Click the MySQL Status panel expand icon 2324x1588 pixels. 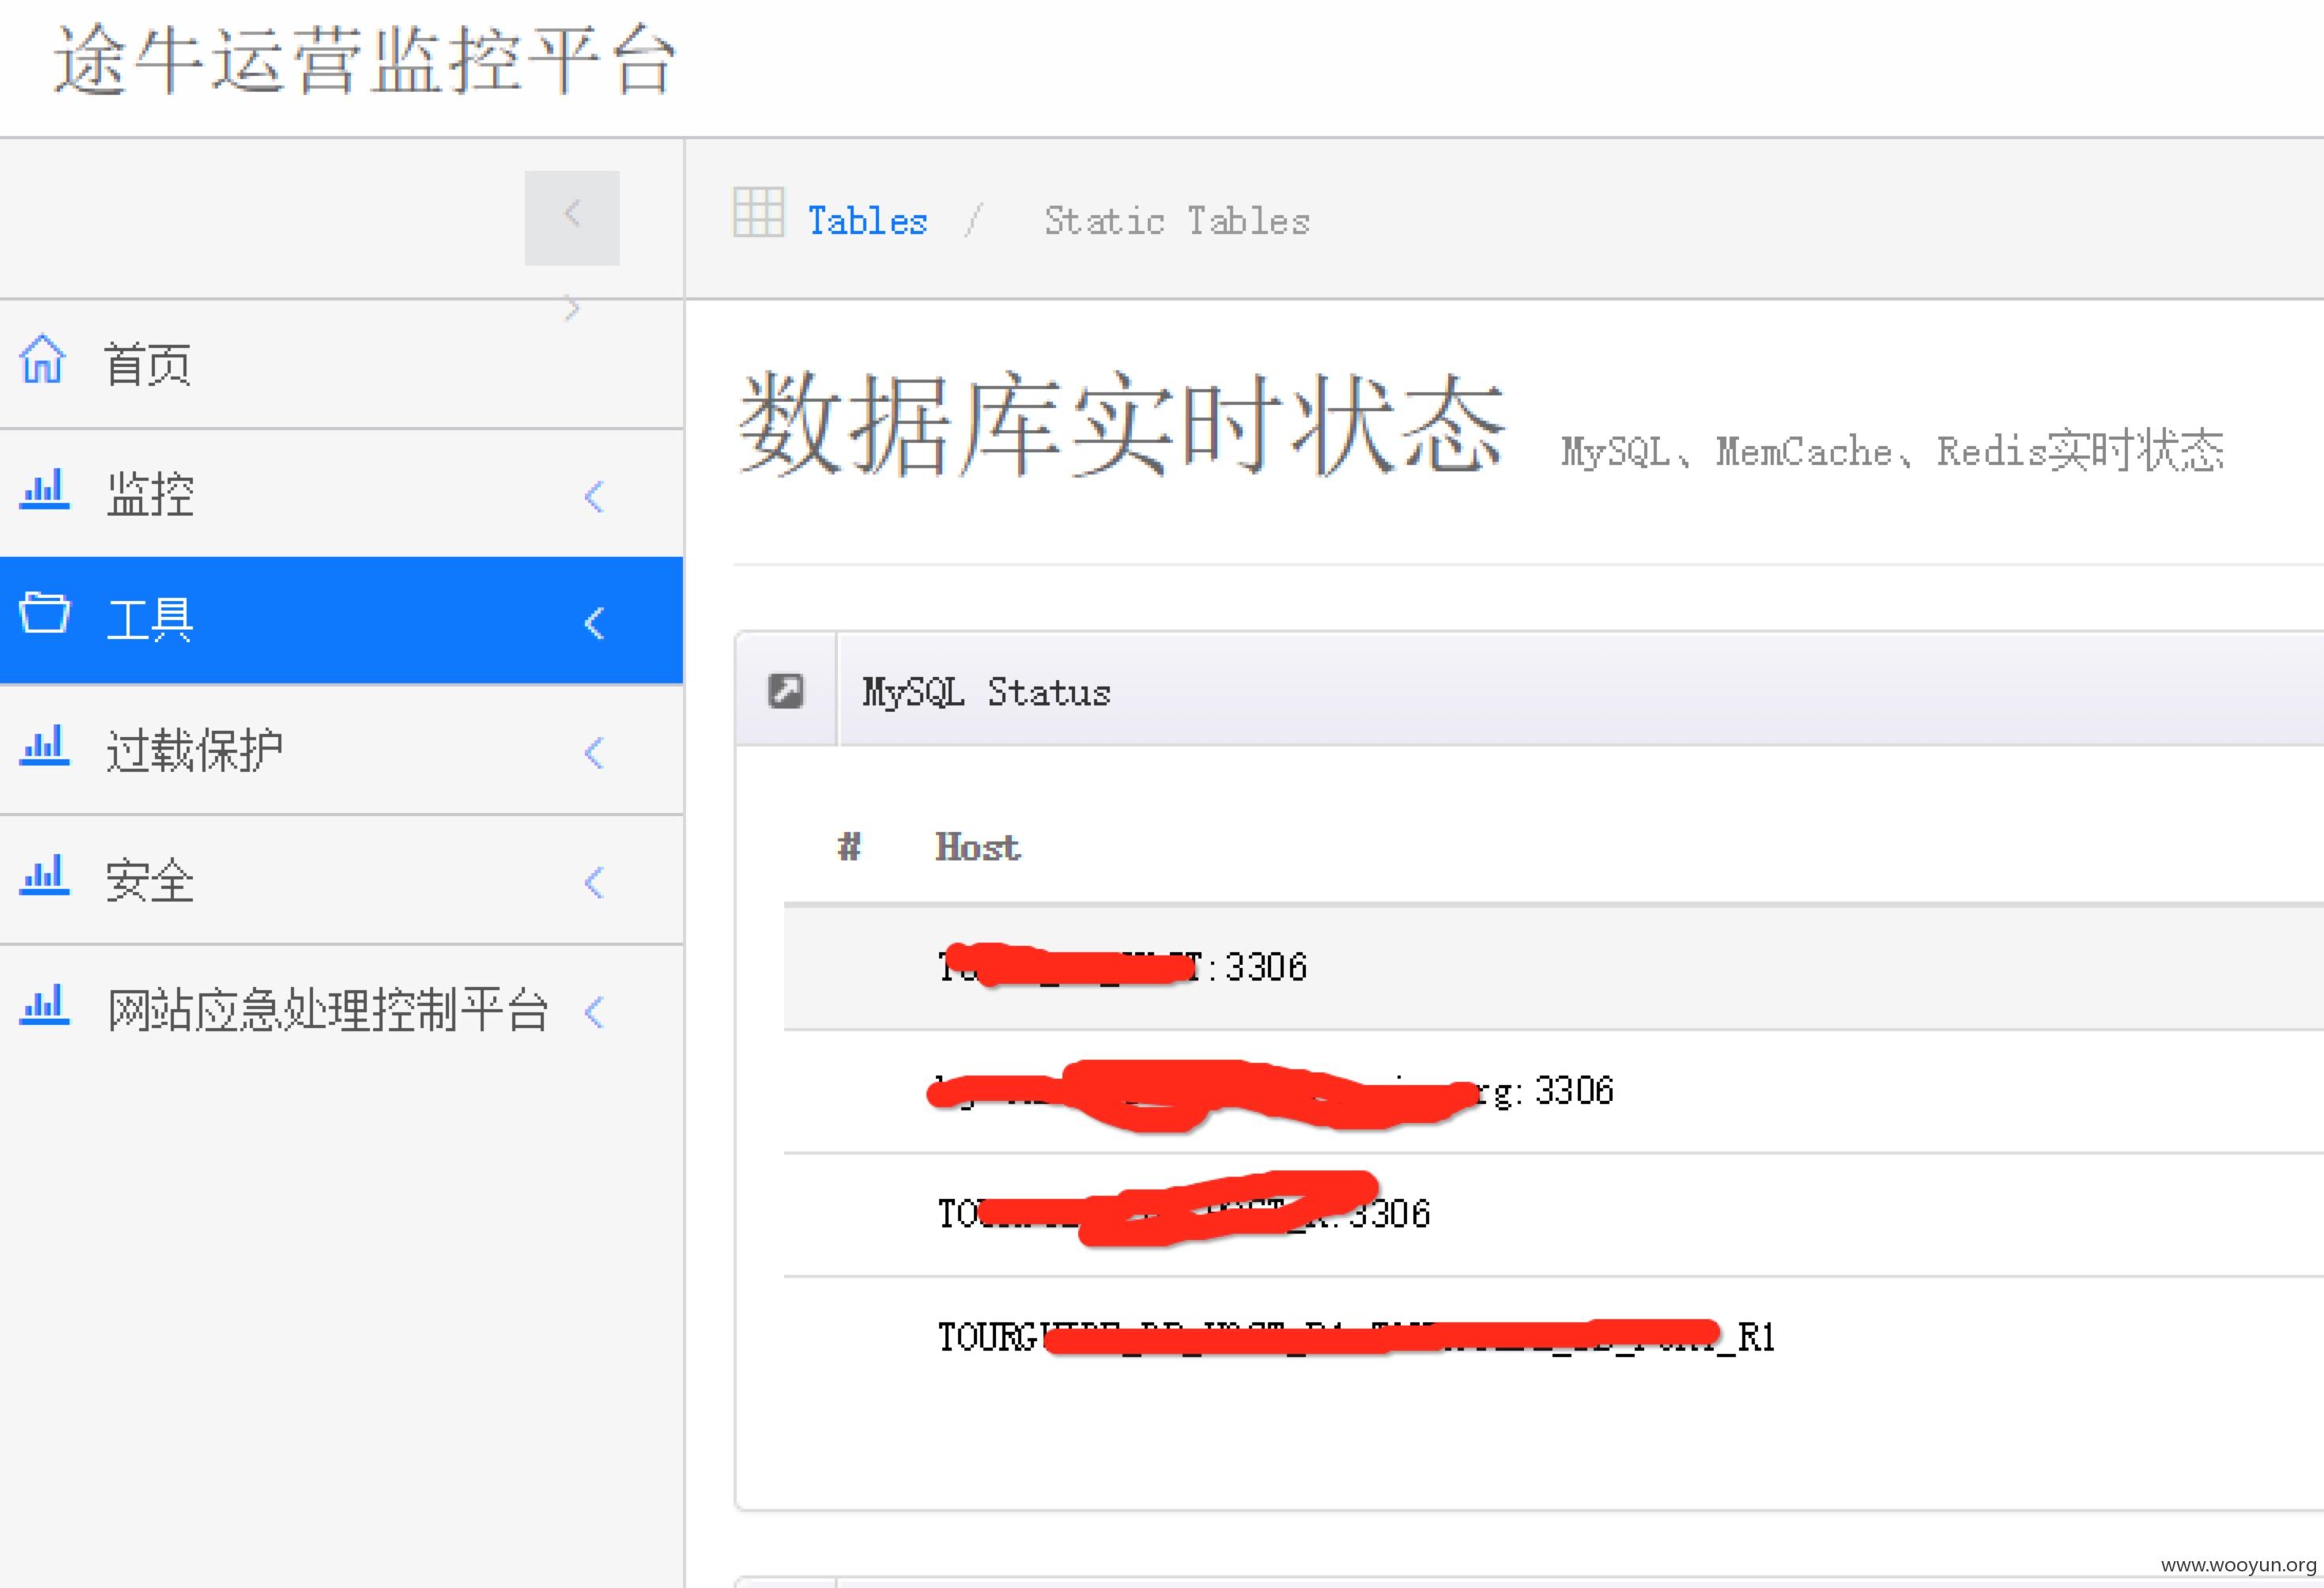click(x=786, y=690)
